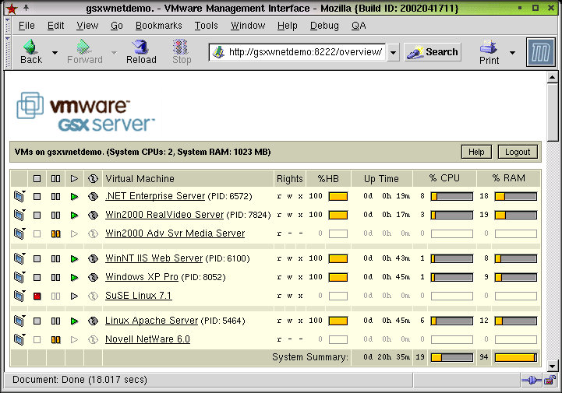This screenshot has width=562, height=393.
Task: Open the Debug menu
Action: (324, 26)
